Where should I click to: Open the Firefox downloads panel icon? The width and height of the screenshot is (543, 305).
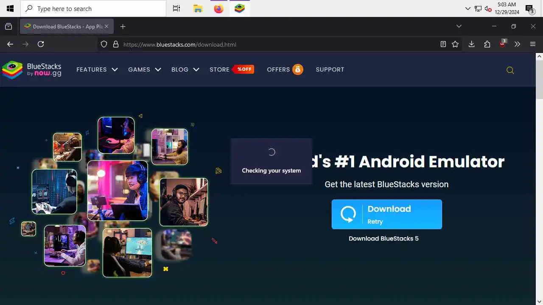(x=471, y=44)
